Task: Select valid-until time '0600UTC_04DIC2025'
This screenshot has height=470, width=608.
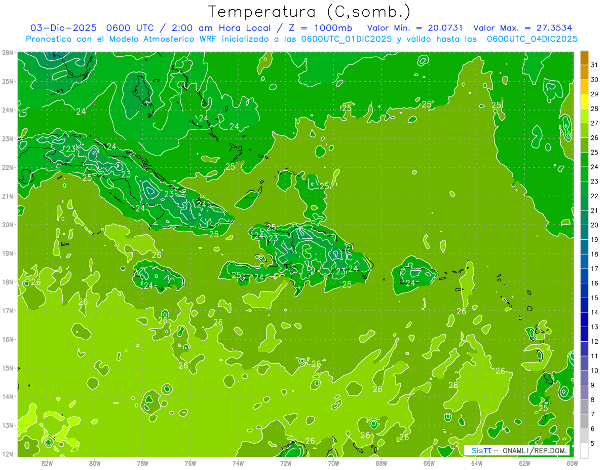Action: tap(532, 39)
